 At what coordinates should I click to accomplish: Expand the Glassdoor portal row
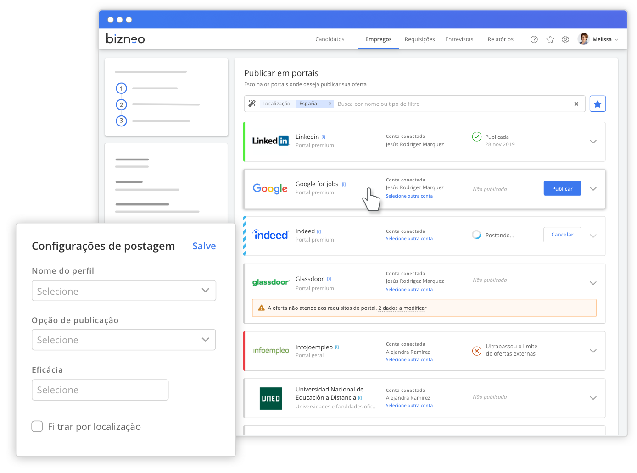pos(593,283)
